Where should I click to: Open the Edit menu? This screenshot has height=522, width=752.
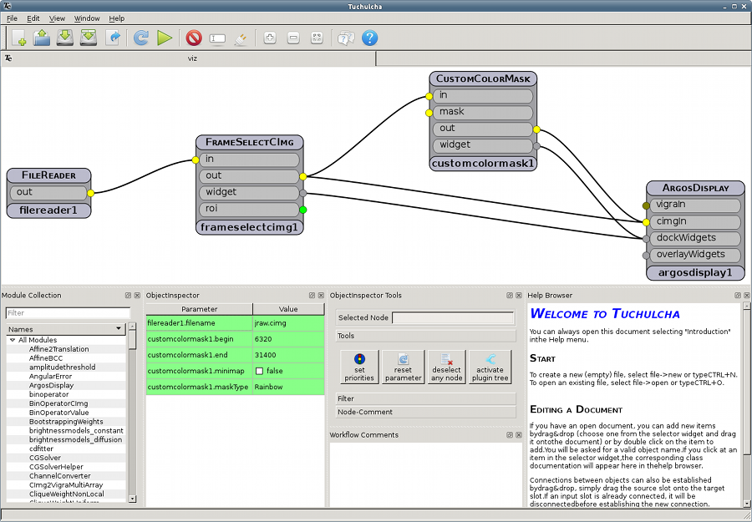(33, 18)
